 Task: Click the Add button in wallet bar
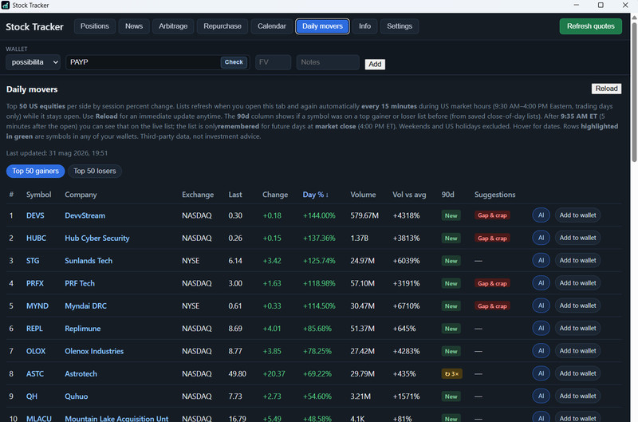tap(375, 64)
